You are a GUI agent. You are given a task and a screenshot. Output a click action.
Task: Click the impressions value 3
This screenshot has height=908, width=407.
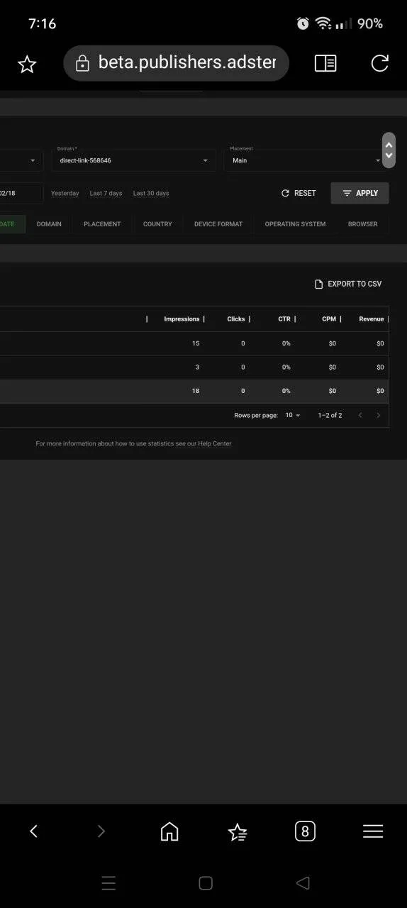pos(198,367)
